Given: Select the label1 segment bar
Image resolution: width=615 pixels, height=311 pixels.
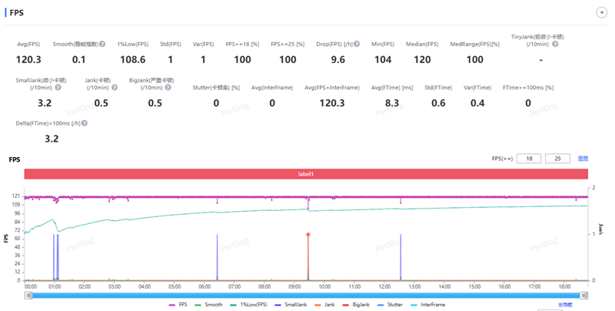Looking at the screenshot, I should coord(306,174).
